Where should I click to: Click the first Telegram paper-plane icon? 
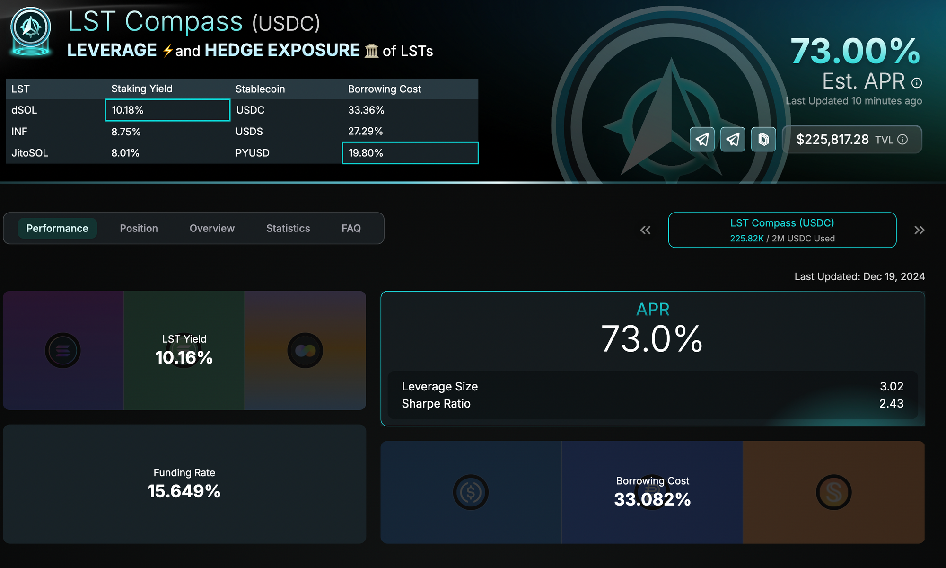[702, 139]
